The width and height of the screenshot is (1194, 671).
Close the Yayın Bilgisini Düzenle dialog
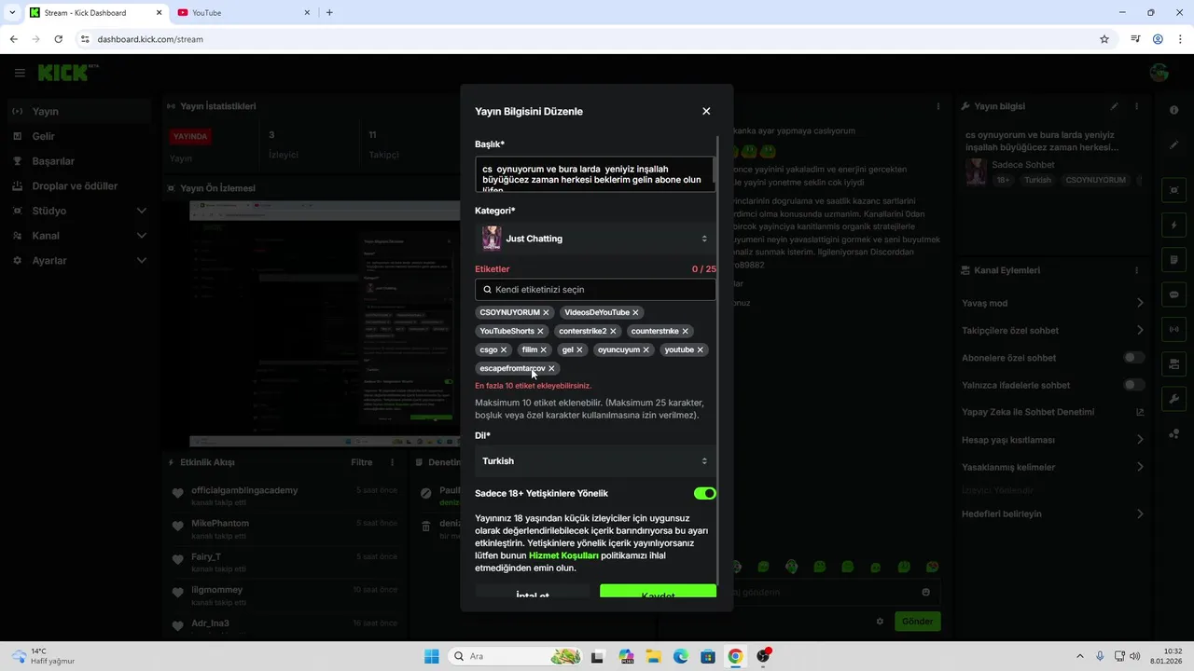(x=706, y=111)
